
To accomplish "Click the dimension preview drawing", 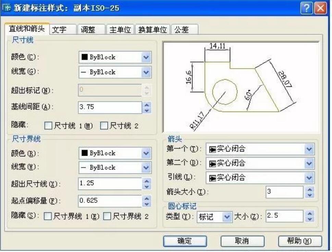I will coord(241,87).
